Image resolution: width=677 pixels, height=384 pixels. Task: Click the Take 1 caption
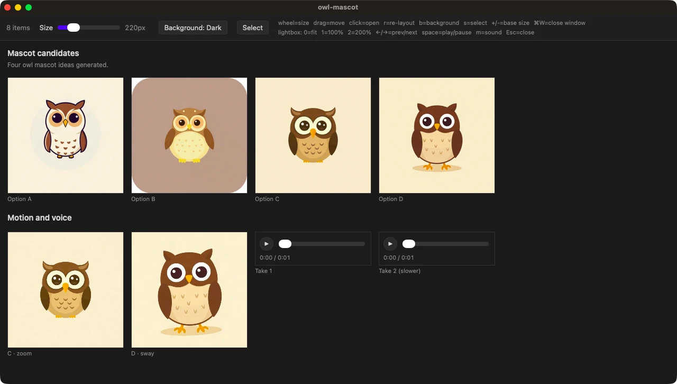click(263, 271)
